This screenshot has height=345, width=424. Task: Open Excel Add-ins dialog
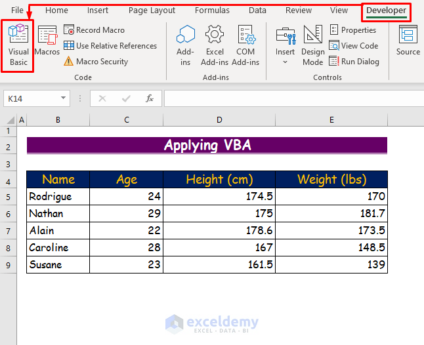(215, 45)
